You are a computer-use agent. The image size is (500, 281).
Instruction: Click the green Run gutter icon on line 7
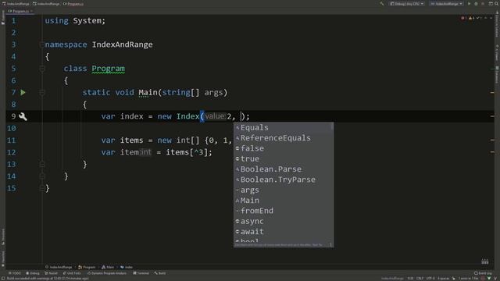(x=23, y=92)
